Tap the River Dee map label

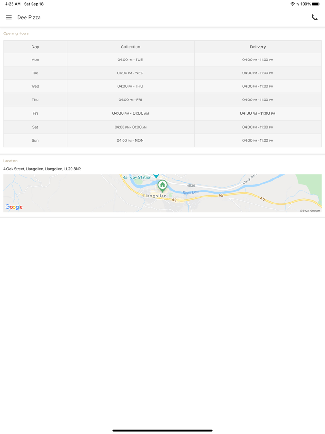[190, 192]
